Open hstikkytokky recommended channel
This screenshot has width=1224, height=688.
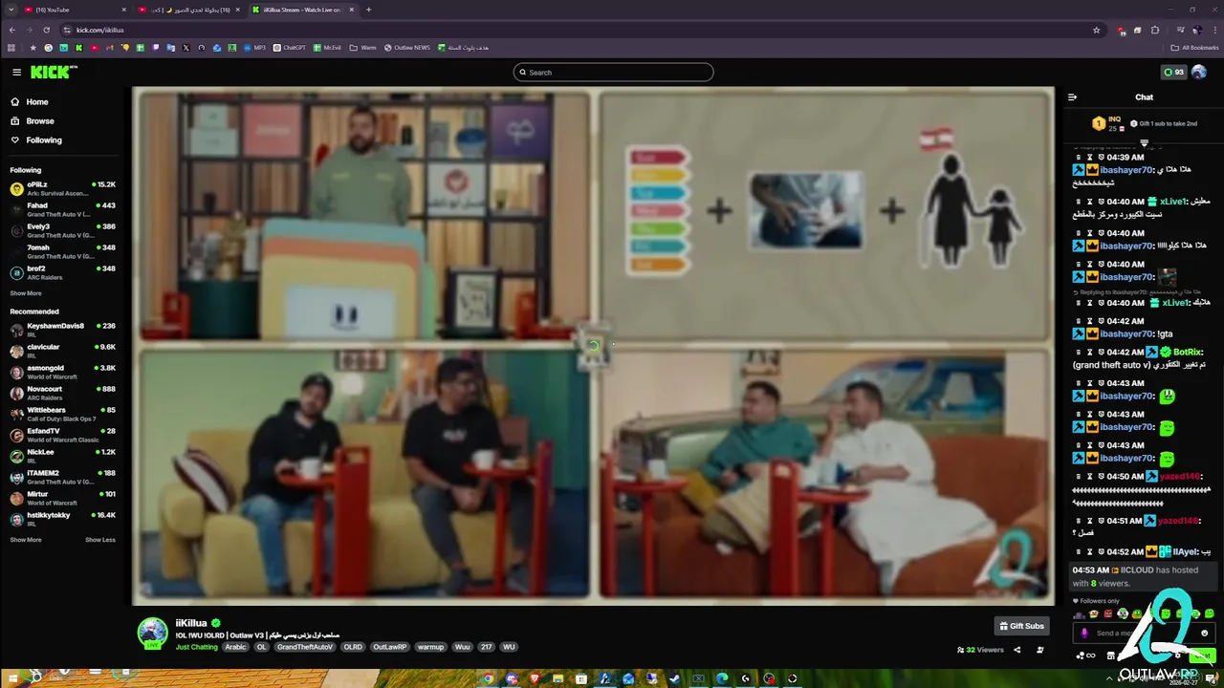tap(62, 519)
